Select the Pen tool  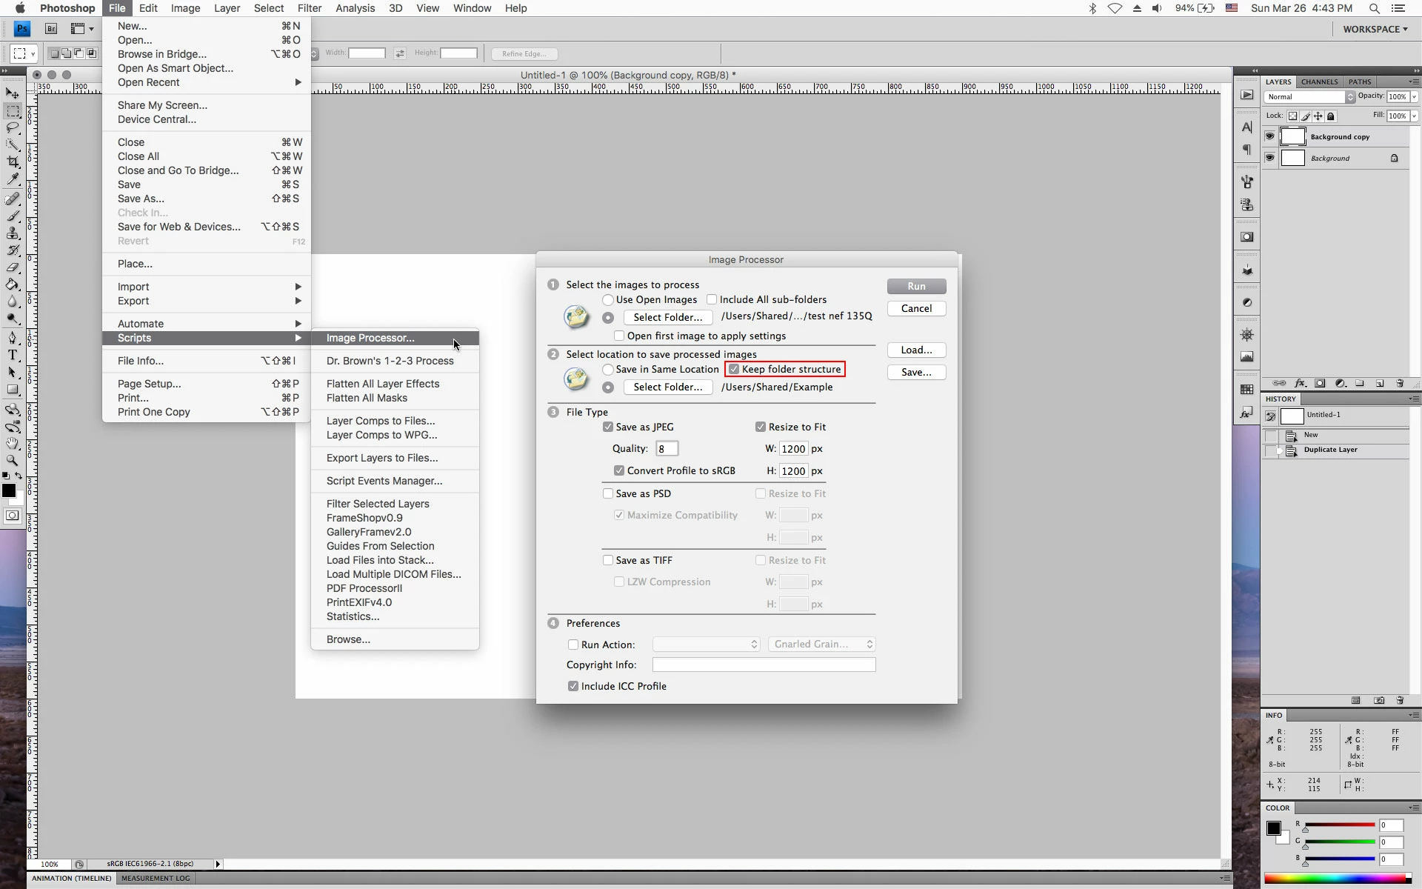(x=13, y=338)
